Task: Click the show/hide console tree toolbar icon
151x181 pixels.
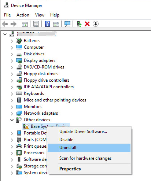Action: point(25,24)
